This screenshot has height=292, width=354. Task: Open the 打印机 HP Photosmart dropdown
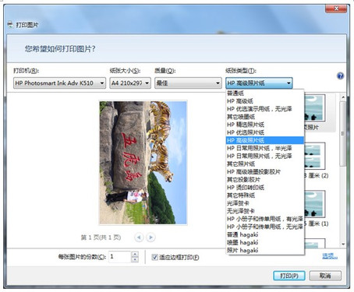(59, 83)
